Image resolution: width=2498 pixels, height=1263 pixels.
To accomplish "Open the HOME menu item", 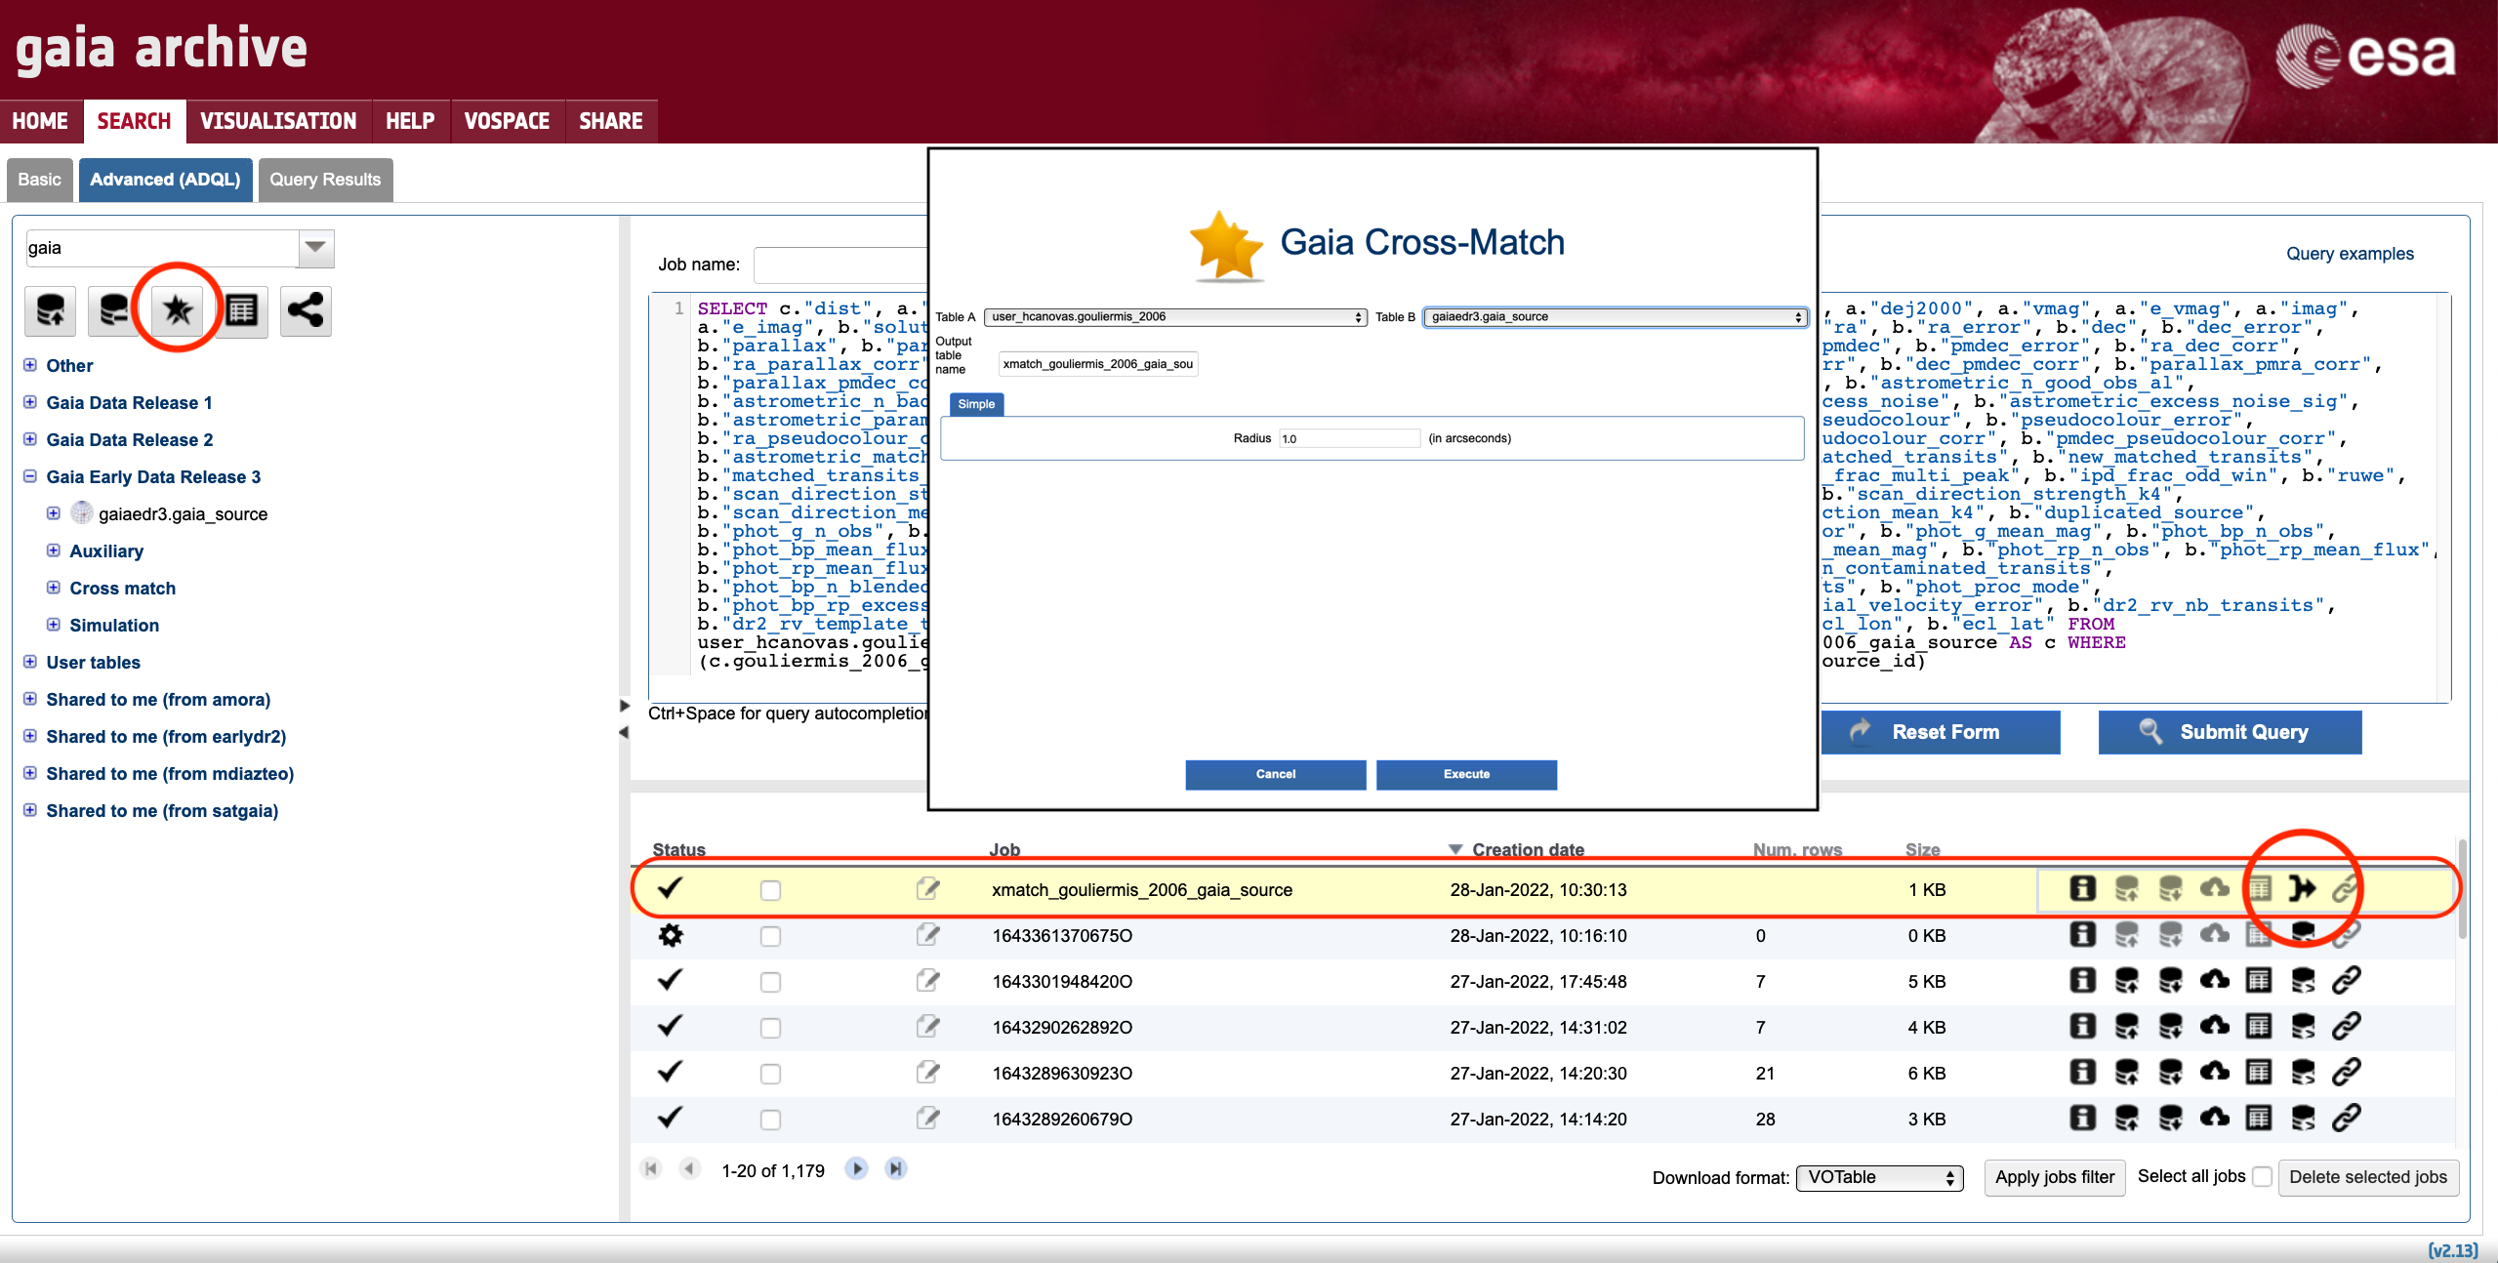I will point(40,121).
